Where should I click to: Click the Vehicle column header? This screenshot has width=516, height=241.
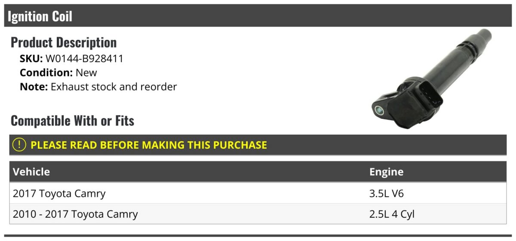pos(31,172)
